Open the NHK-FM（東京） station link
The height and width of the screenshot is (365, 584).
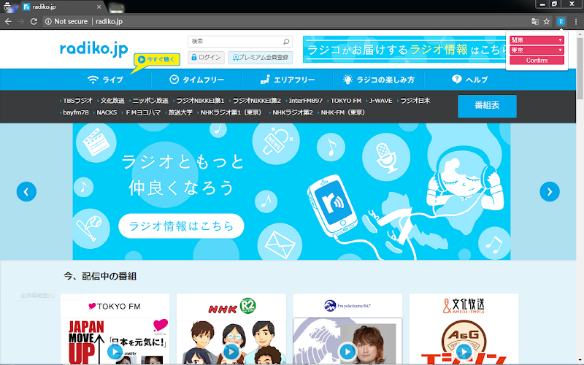click(342, 112)
